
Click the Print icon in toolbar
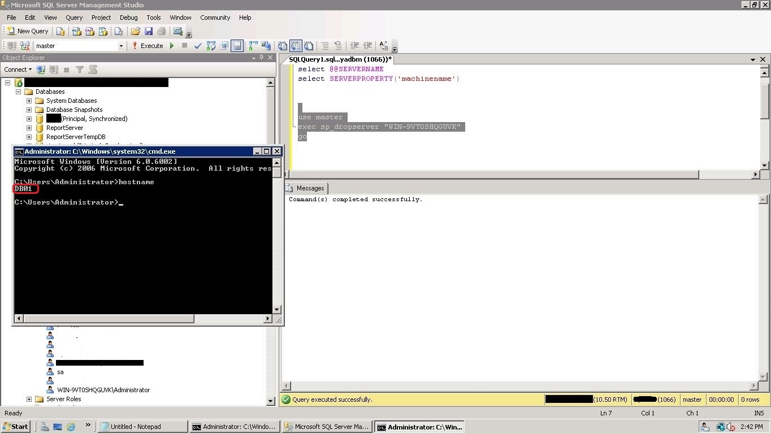[x=162, y=31]
